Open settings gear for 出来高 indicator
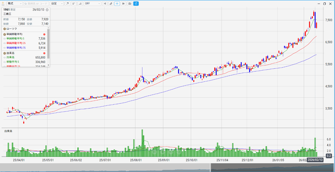This screenshot has height=172, width=335. [4, 53]
